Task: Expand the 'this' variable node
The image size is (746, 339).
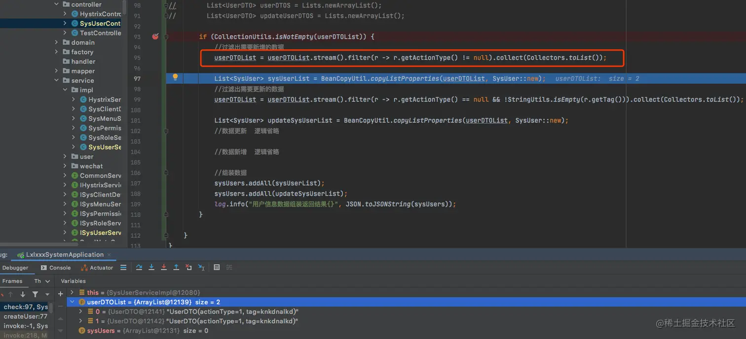Action: [x=72, y=292]
